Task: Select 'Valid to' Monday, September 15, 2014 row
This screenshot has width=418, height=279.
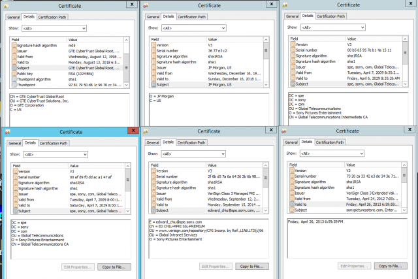Action: click(206, 205)
